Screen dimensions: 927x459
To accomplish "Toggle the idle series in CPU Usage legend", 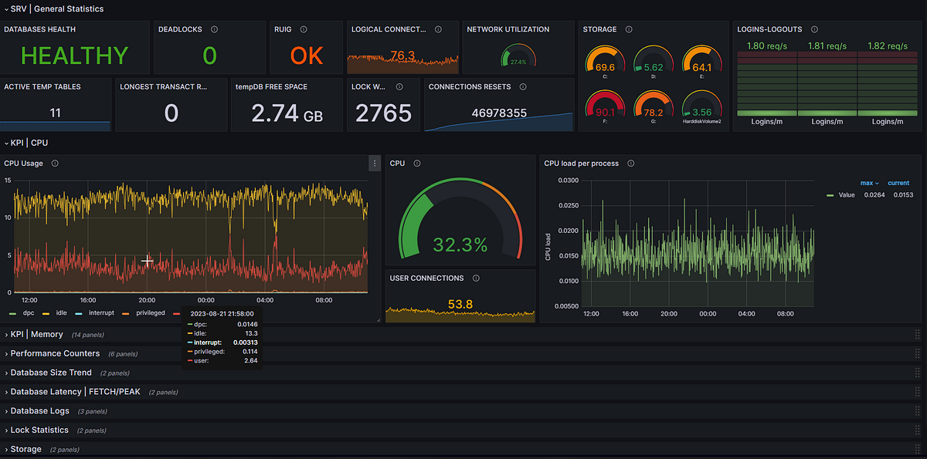I will point(59,312).
